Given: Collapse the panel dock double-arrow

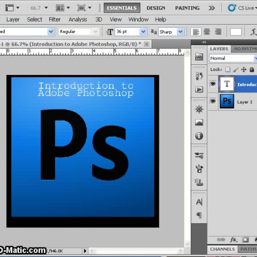Looking at the screenshot, I should coord(204,42).
